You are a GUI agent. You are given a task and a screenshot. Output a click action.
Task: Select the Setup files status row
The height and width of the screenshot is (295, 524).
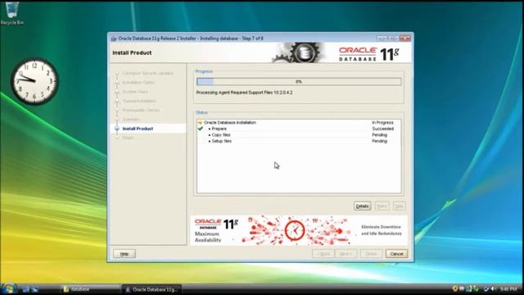click(298, 141)
